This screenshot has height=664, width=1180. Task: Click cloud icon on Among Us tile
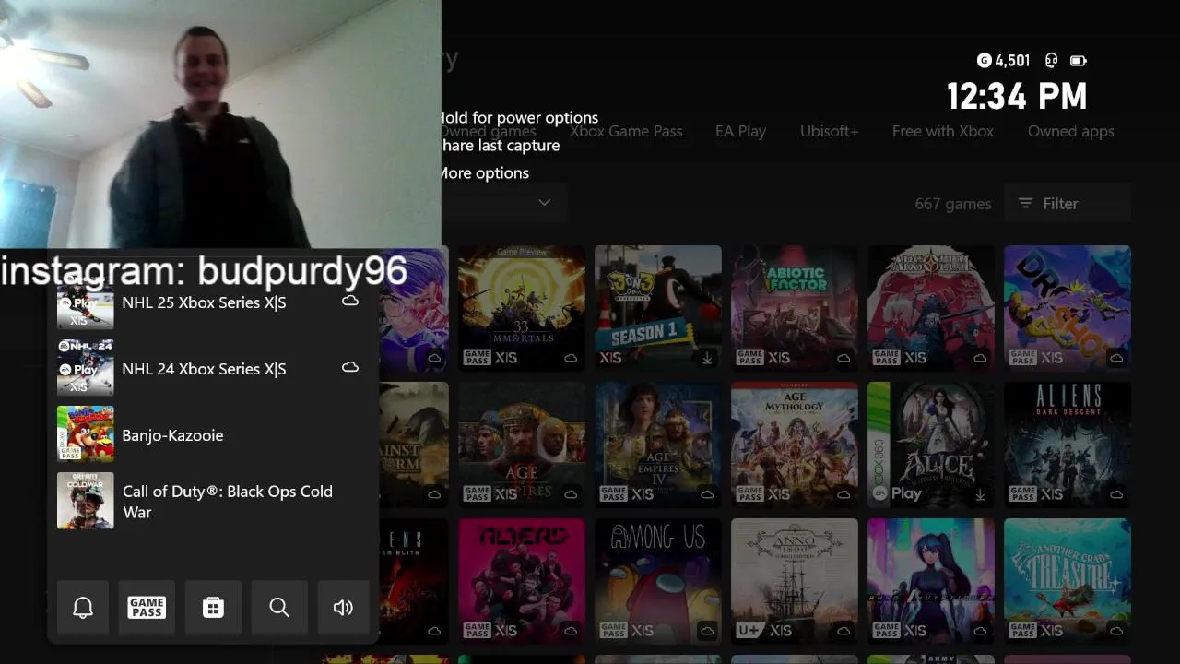707,631
